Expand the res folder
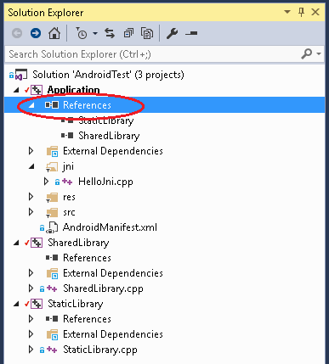This screenshot has height=364, width=329. (31, 197)
